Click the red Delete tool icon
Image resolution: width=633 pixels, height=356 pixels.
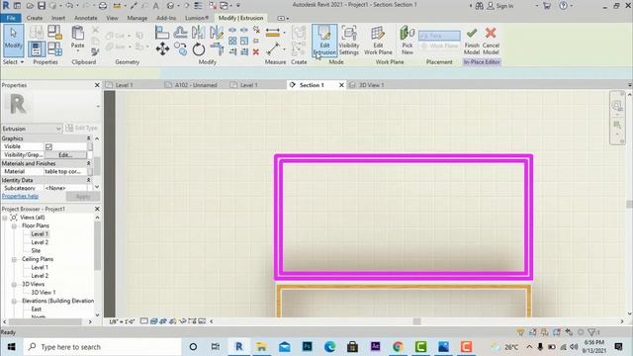[256, 52]
